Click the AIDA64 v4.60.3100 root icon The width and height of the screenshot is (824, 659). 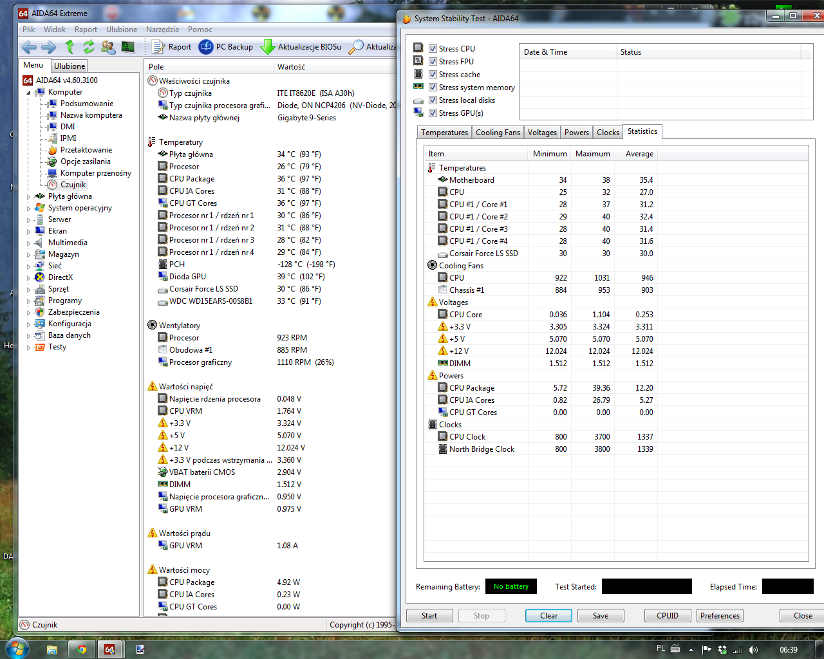pyautogui.click(x=28, y=80)
